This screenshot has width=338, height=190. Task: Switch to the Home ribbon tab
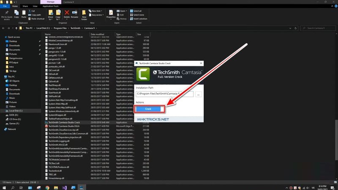[15, 6]
